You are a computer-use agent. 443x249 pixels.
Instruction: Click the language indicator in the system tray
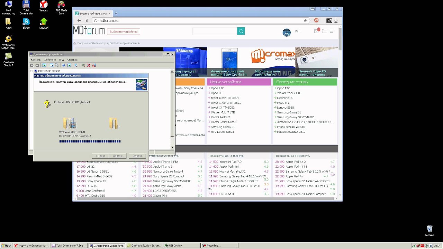[x=431, y=246]
